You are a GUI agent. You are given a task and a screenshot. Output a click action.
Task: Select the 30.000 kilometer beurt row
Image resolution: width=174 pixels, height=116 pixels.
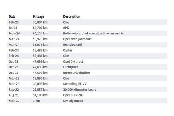tap(87, 90)
